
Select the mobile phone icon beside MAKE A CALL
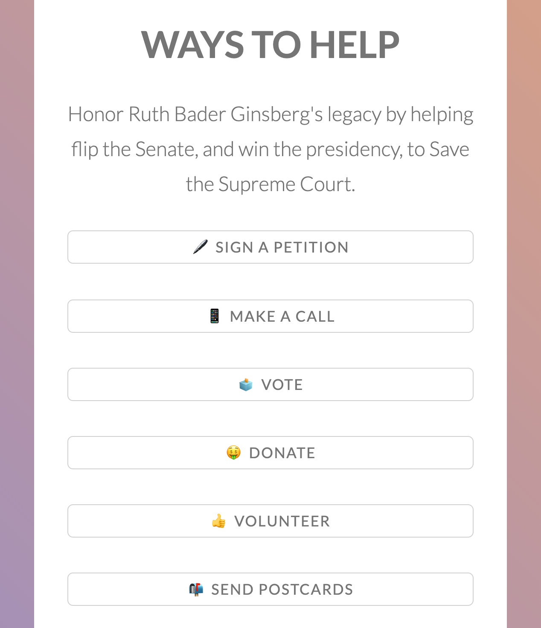(214, 316)
